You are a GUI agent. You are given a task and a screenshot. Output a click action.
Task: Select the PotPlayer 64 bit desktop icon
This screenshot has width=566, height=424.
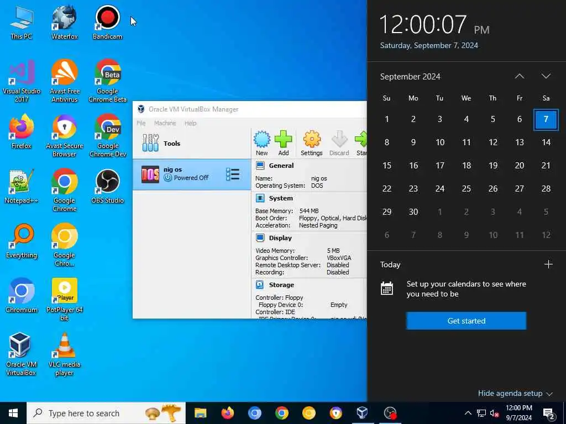(64, 300)
